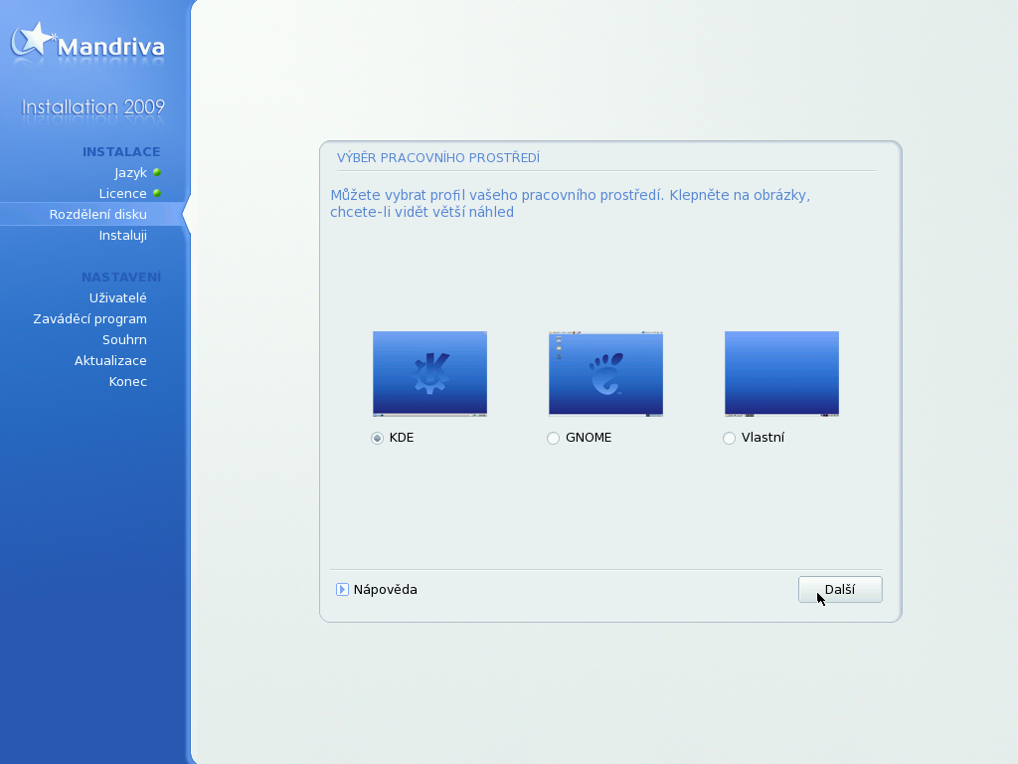Select the GNOME radio button
This screenshot has height=764, width=1018.
[x=553, y=439]
